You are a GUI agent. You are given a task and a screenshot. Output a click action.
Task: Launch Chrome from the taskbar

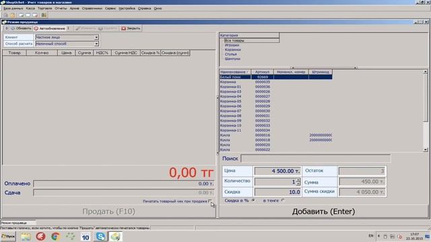[x=55, y=236]
